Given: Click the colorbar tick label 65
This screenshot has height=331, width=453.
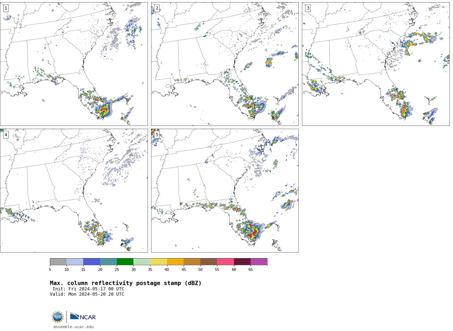Looking at the screenshot, I should pos(251,270).
